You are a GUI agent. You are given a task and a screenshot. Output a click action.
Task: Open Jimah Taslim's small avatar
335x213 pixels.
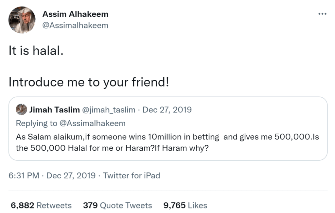tap(21, 109)
